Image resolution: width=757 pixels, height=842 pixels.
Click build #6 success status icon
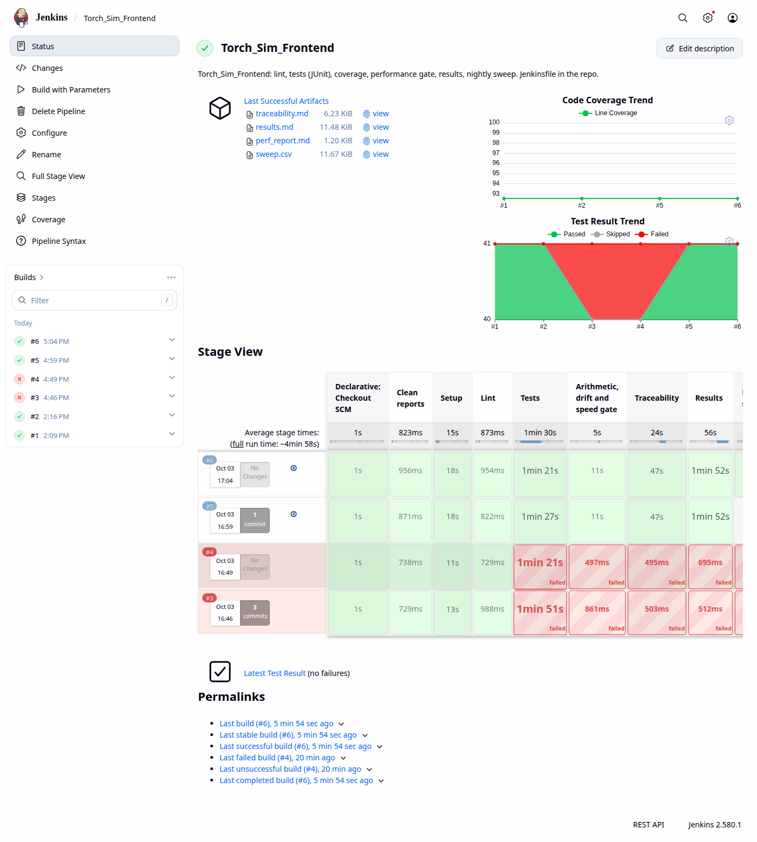pos(19,341)
